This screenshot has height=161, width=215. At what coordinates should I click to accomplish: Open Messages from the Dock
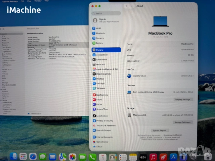pyautogui.click(x=43, y=157)
